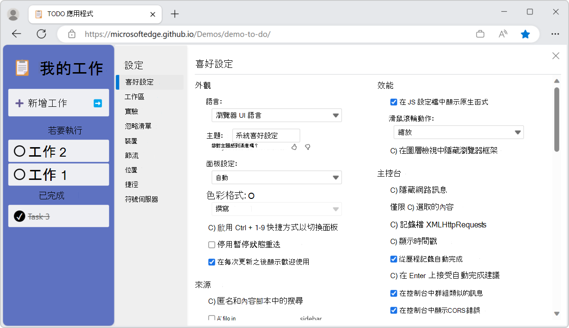
Task: Close the DevTools settings panel
Action: pyautogui.click(x=556, y=56)
